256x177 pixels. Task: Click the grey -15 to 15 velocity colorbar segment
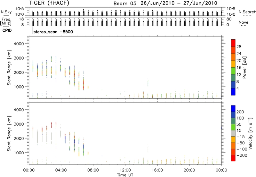tap(233, 133)
